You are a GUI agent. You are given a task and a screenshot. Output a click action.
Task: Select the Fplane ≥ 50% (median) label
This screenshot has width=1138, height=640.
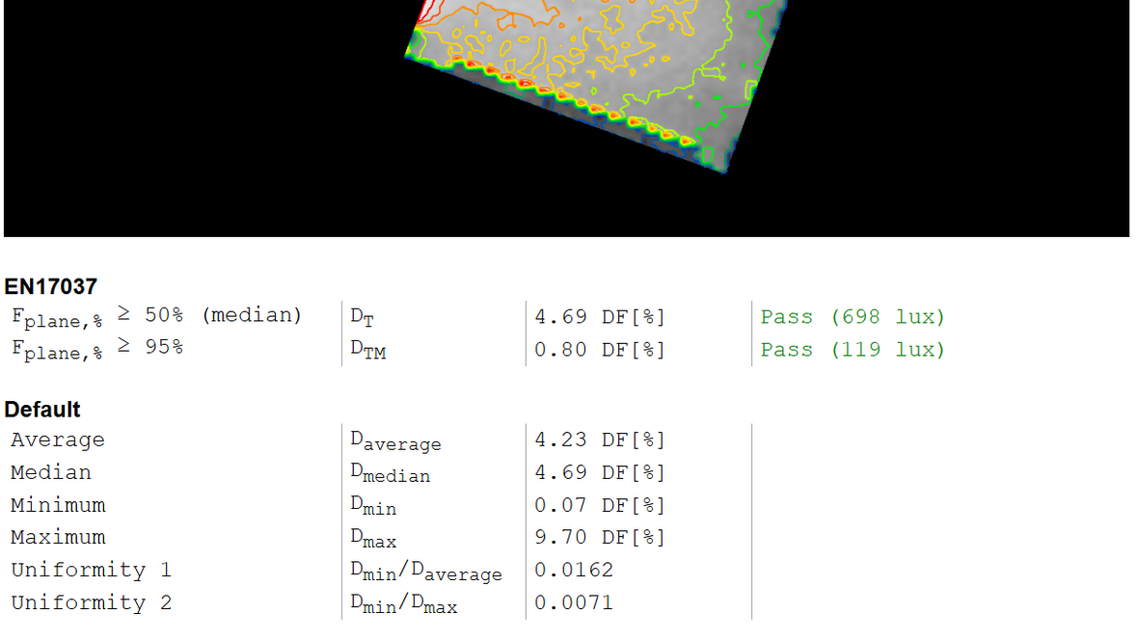tap(156, 316)
